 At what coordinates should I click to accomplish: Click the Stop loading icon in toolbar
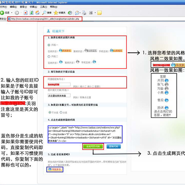(x=25, y=13)
